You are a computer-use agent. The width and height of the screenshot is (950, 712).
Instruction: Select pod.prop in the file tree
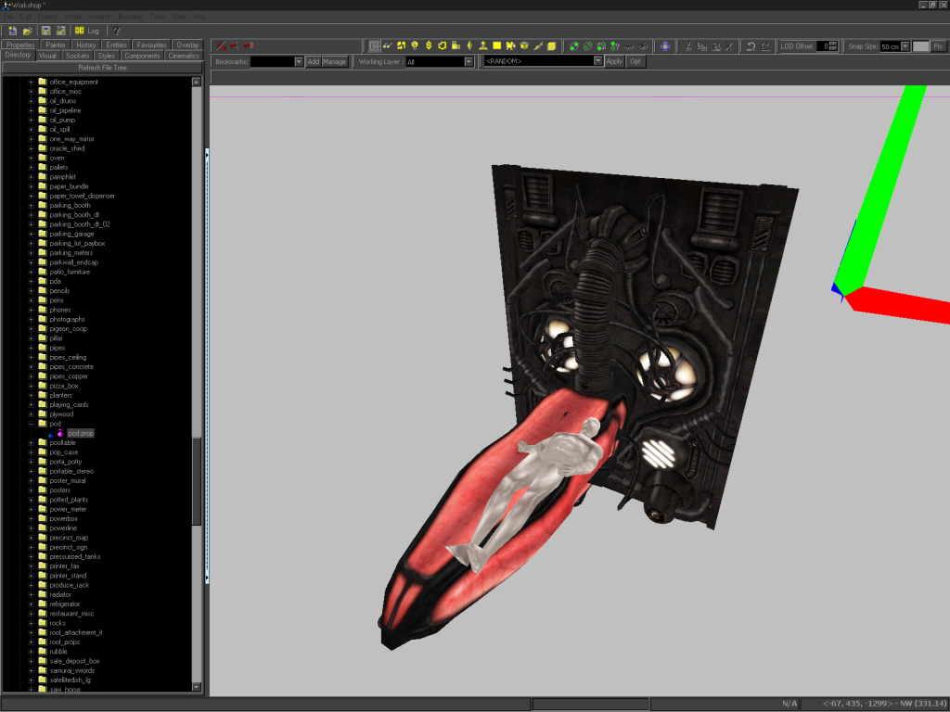pyautogui.click(x=81, y=433)
